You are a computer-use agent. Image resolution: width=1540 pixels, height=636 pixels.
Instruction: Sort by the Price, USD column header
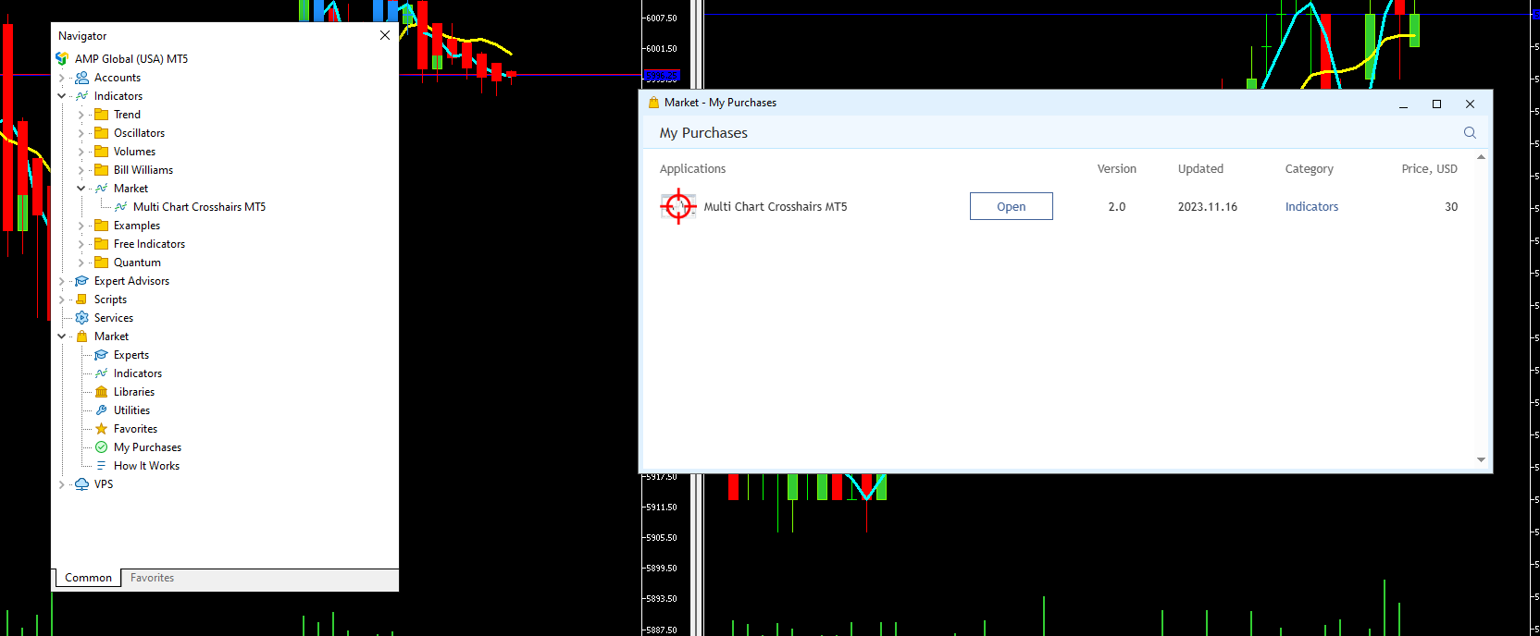(x=1429, y=169)
